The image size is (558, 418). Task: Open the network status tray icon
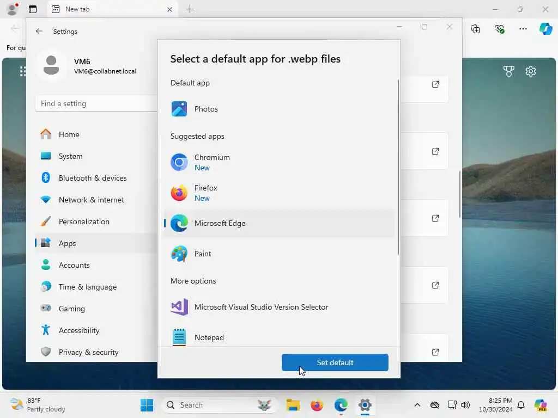pos(452,405)
